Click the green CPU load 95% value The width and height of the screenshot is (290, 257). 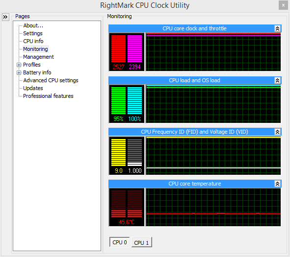pos(118,119)
